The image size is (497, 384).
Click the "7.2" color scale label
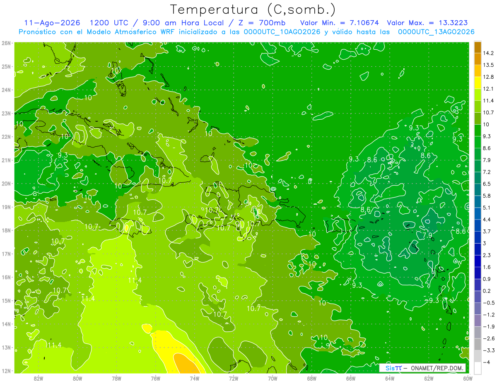(487, 172)
